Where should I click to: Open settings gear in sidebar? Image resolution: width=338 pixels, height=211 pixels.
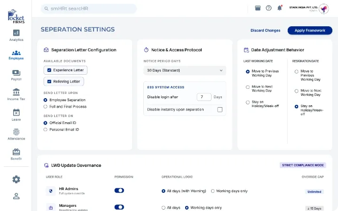(x=16, y=179)
